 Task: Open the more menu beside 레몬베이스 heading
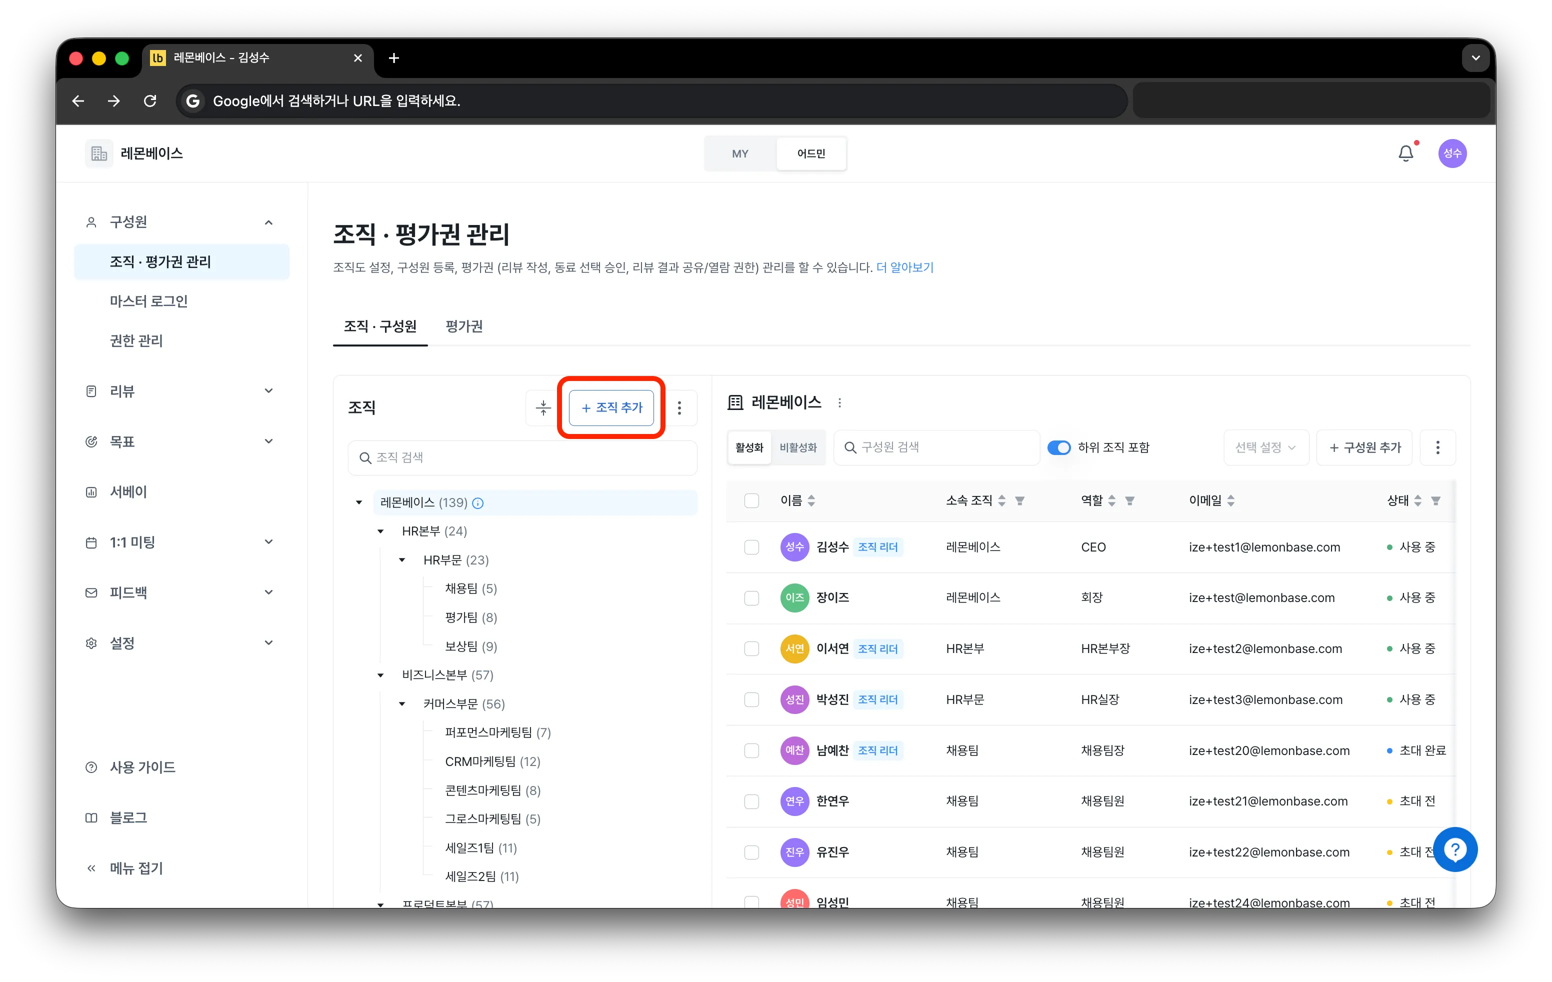click(x=839, y=403)
